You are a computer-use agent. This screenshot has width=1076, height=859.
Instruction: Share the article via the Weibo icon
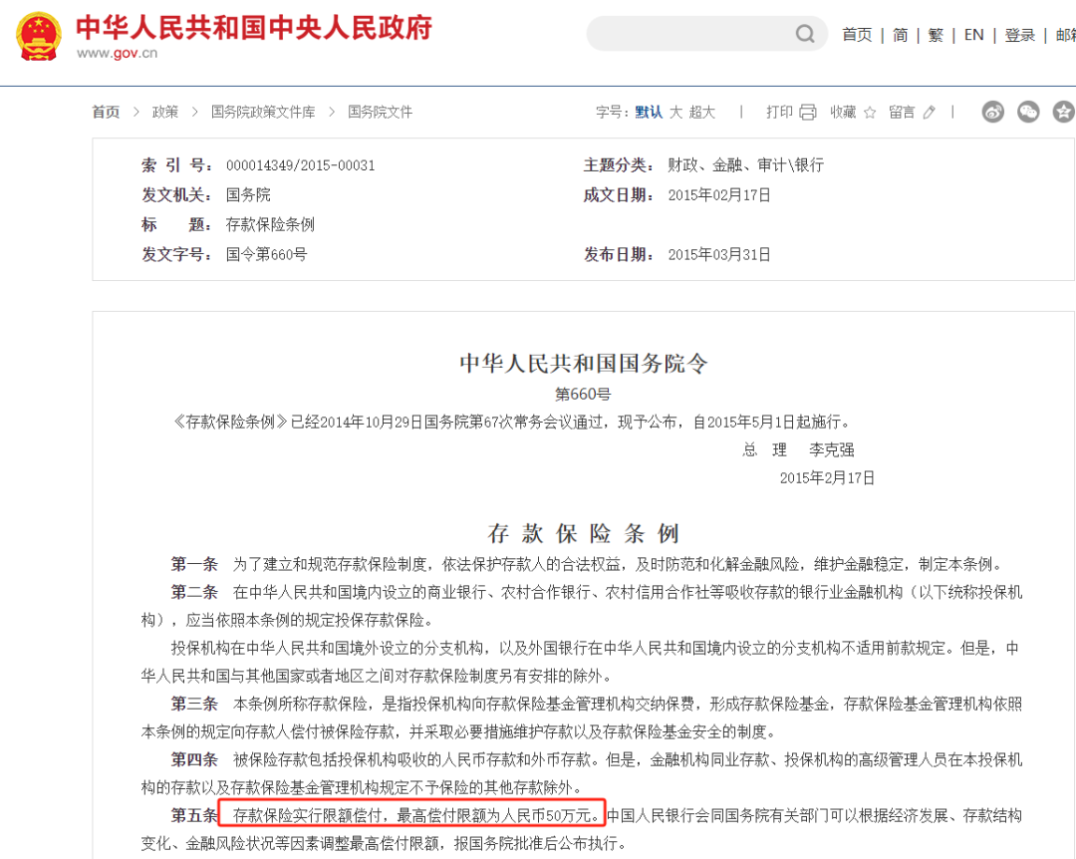coord(992,113)
